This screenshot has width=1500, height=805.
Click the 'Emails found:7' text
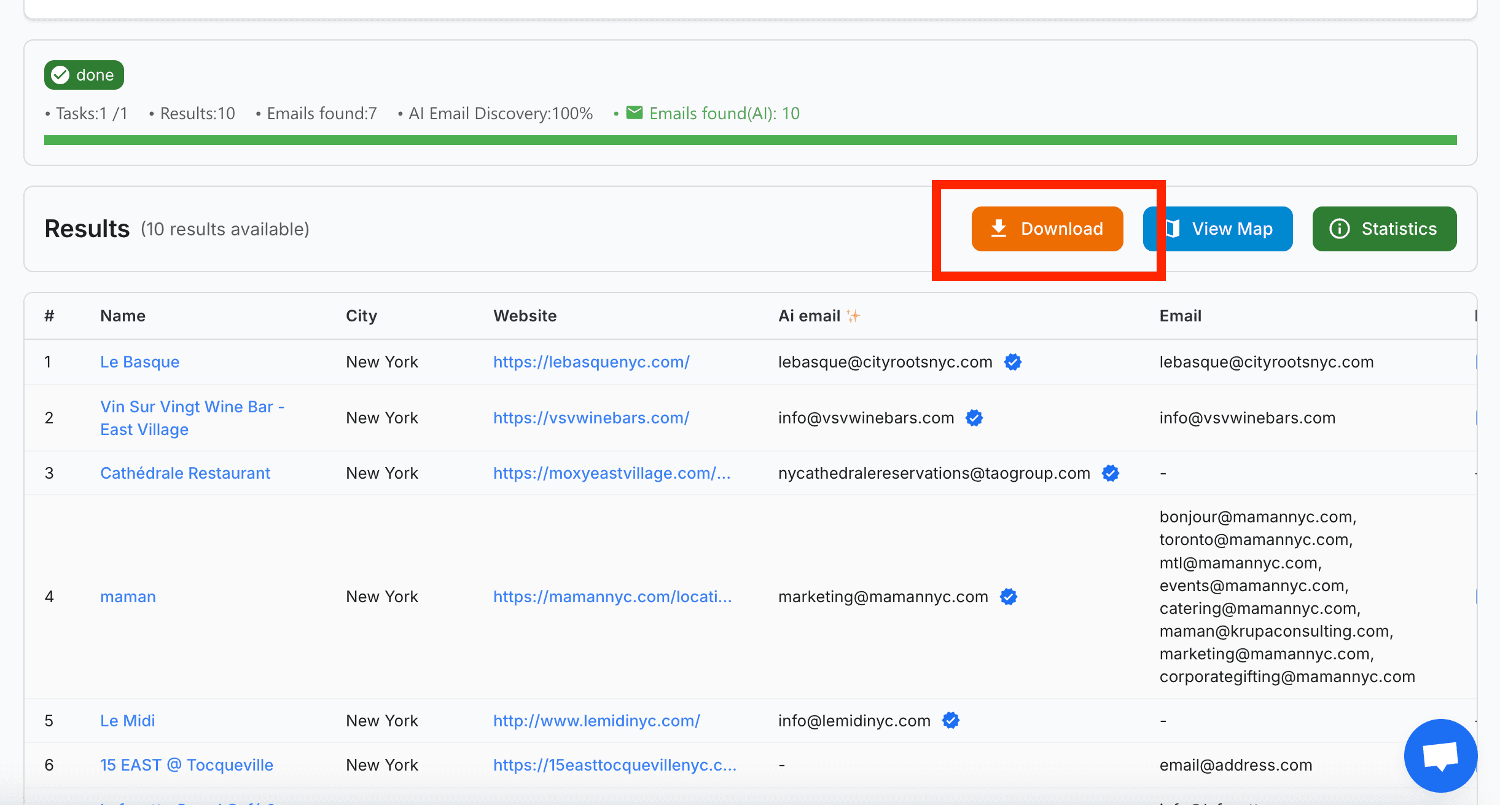pos(322,114)
